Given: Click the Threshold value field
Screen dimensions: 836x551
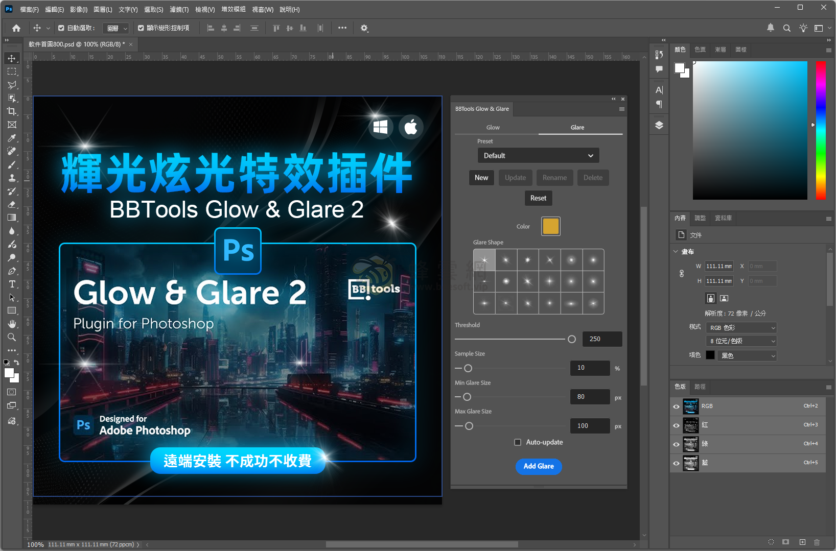Looking at the screenshot, I should pyautogui.click(x=602, y=339).
